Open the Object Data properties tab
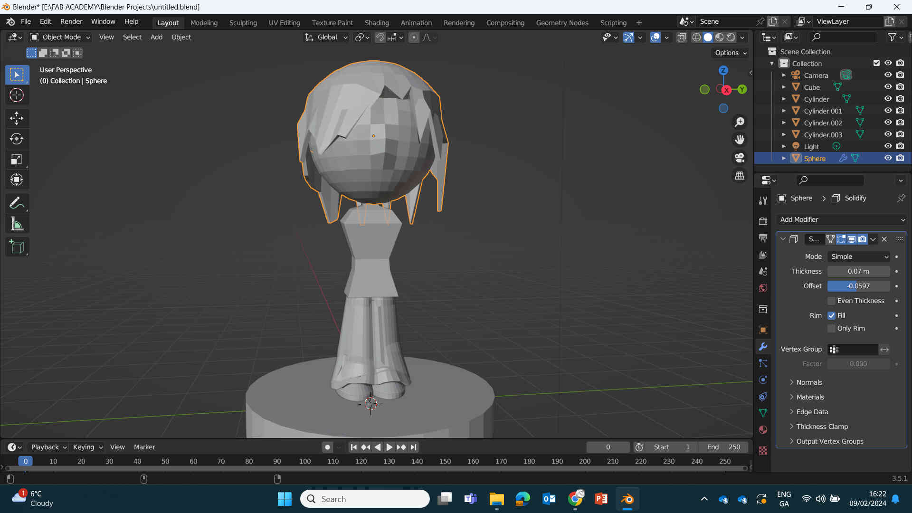 click(763, 413)
